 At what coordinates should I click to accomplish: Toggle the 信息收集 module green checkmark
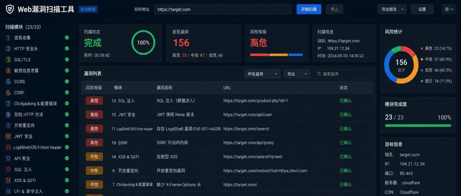pyautogui.click(x=67, y=37)
